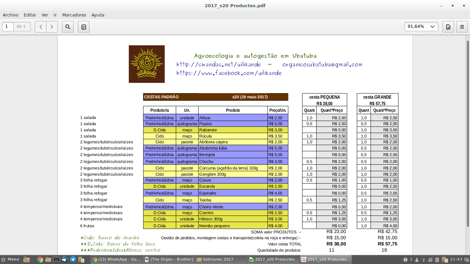Open the Wi-Fi network tray icon

[424, 260]
